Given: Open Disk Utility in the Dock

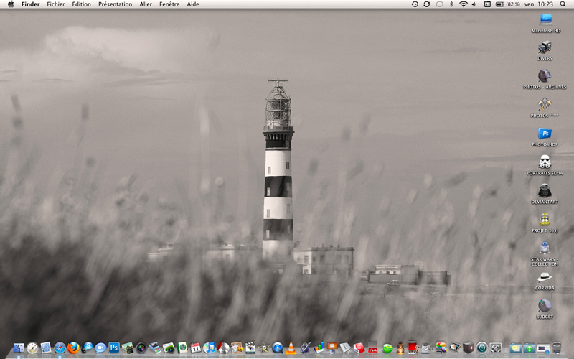Looking at the screenshot, I should coord(426,348).
